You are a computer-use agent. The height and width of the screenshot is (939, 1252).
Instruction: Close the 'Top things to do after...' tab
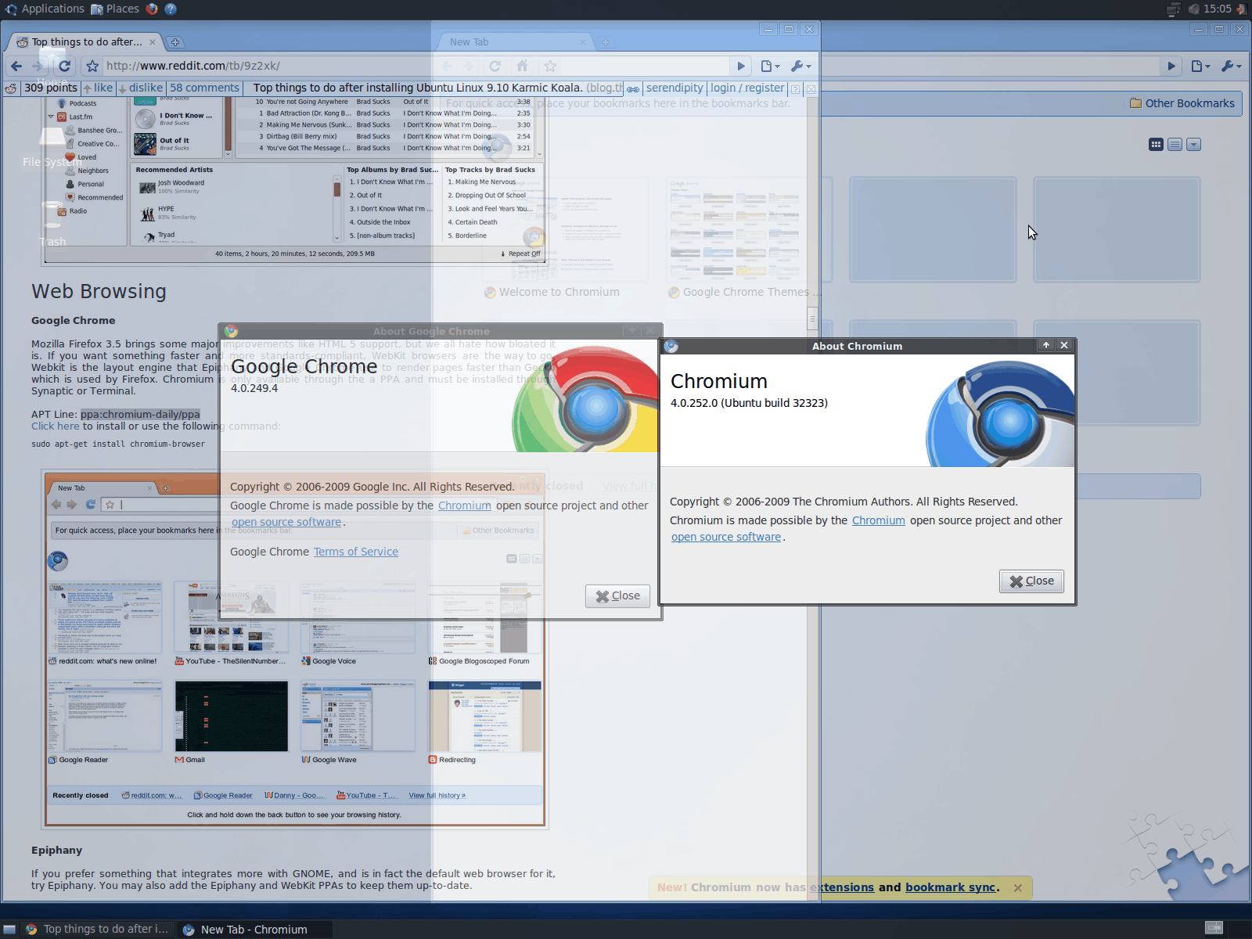(153, 42)
